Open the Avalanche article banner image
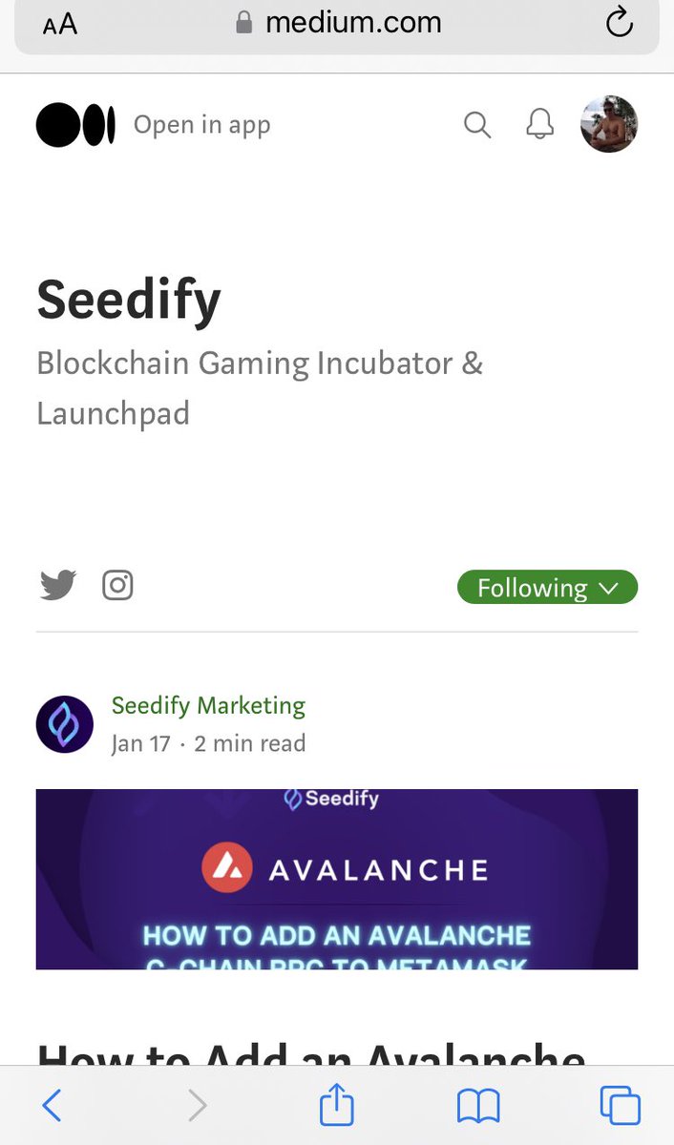Screen dimensions: 674x1145 [x=337, y=879]
